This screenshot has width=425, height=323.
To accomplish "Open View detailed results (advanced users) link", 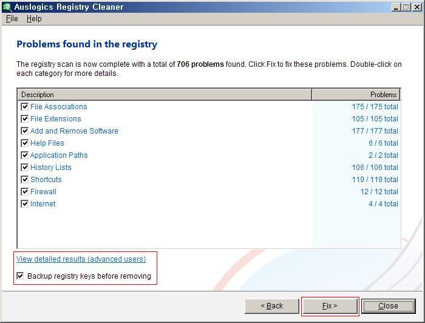I will pos(81,259).
